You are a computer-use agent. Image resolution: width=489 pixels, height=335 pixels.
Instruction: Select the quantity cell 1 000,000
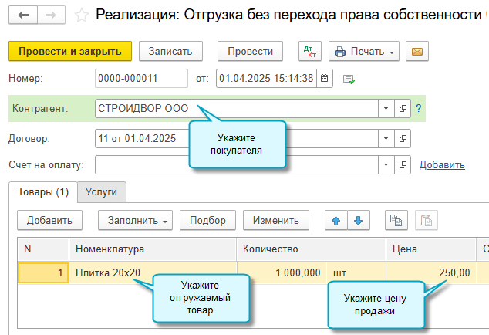tap(282, 273)
